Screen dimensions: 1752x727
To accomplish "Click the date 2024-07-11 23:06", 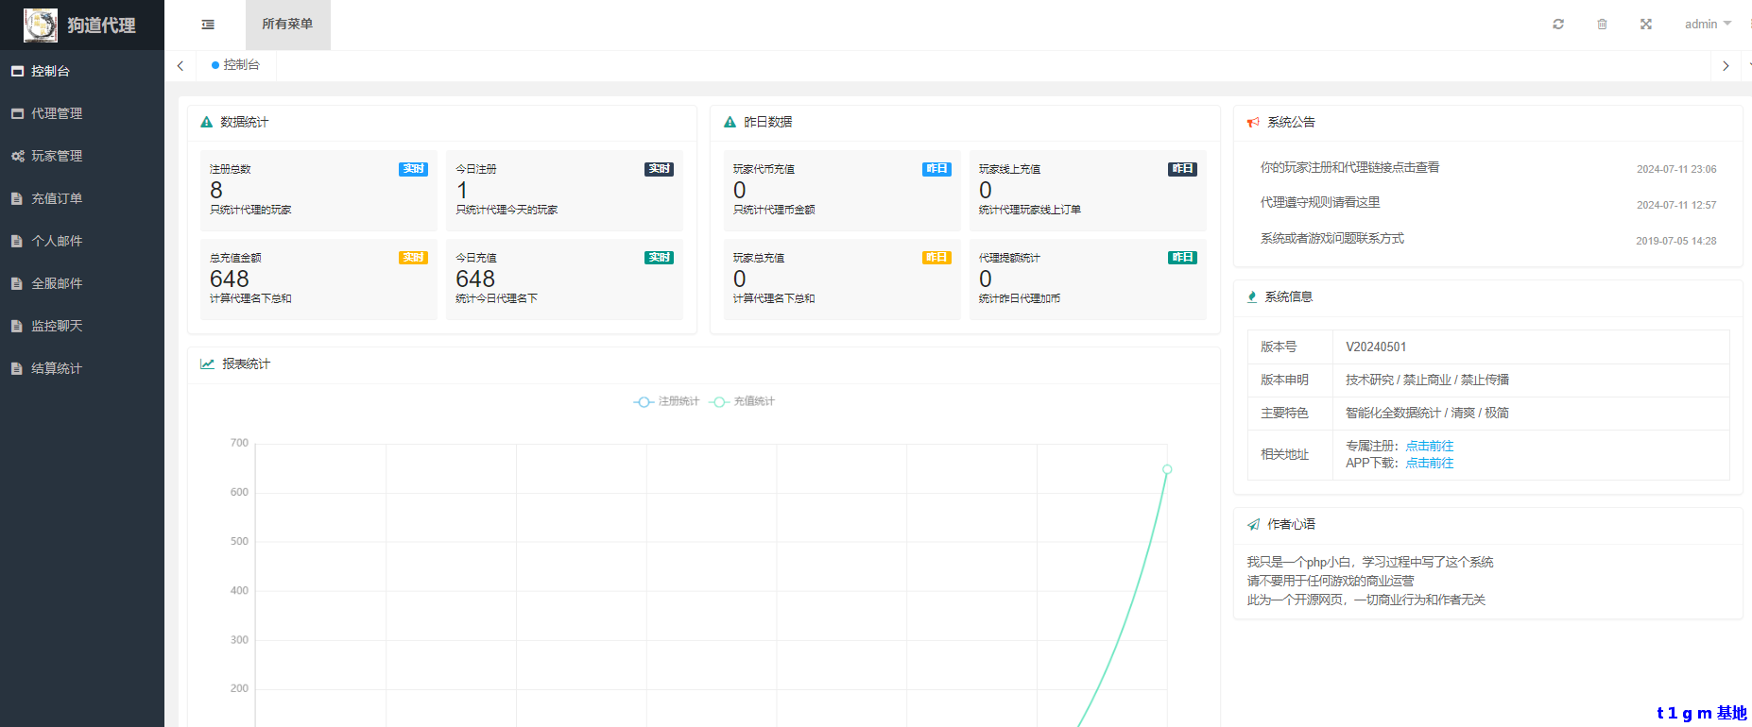I will (x=1676, y=169).
